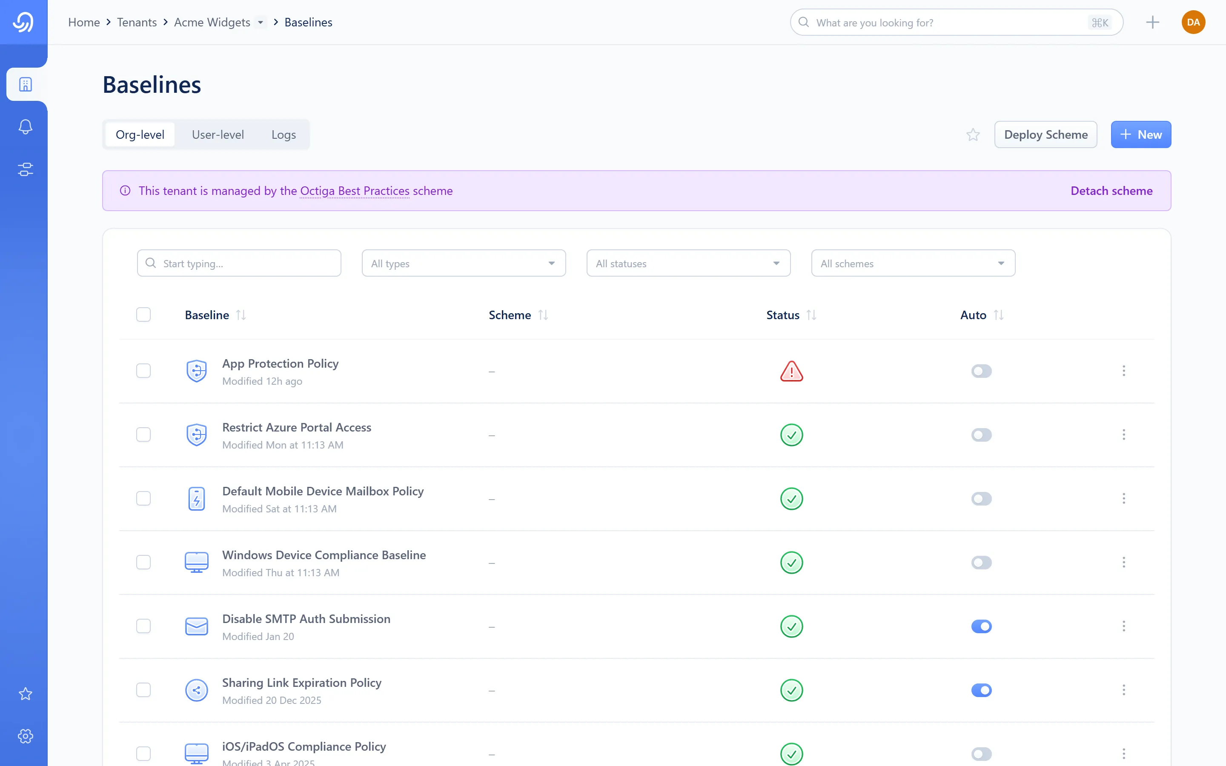Click the phone icon for Default Mobile Device Mailbox

click(x=197, y=498)
